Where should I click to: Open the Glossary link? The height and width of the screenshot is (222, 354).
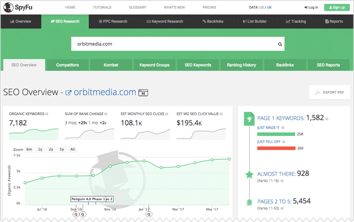[x=138, y=7]
